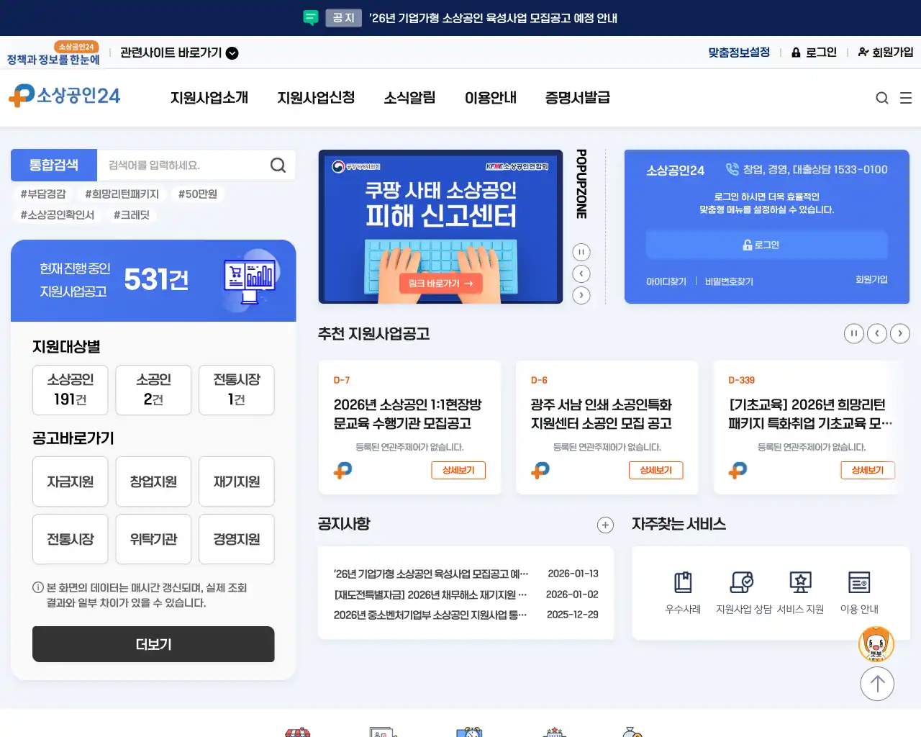
Task: Pause the popup zone banner rotation
Action: (581, 252)
